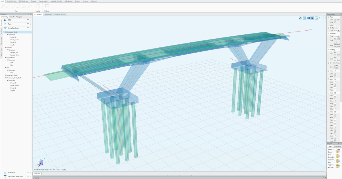This screenshot has height=179, width=342.
Task: Click the filter icon next to DTM
Action: 28,20
